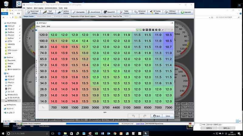Open Startup/Idle toolbar menu
Image resolution: width=243 pixels, height=136 pixels.
pyautogui.click(x=79, y=12)
